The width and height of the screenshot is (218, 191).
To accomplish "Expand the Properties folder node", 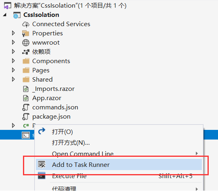I will tap(13, 33).
